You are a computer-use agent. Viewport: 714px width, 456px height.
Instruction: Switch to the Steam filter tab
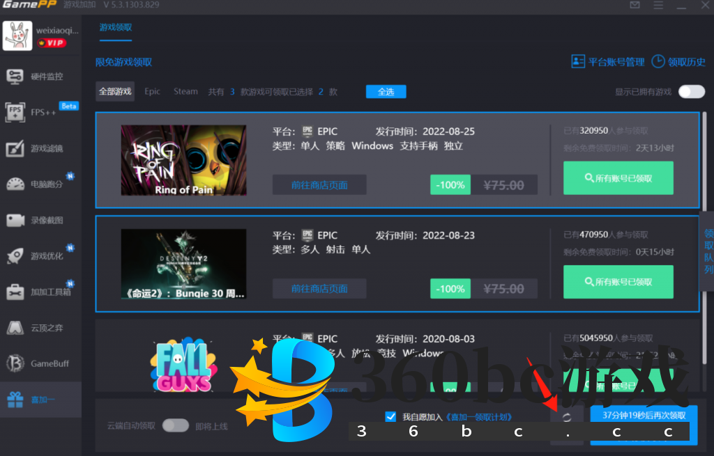185,92
